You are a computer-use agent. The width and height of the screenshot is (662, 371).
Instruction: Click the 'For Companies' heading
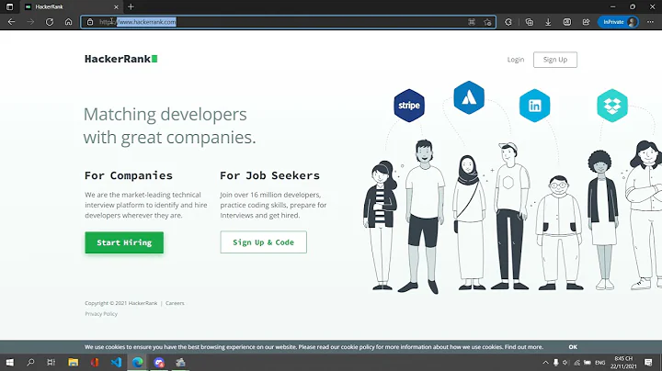129,175
